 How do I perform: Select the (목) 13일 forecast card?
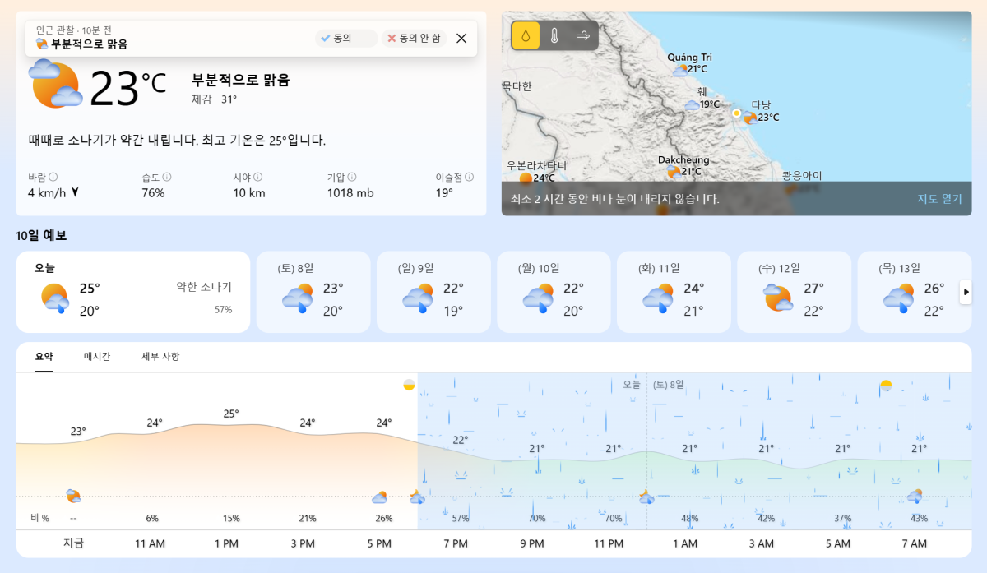[x=914, y=292]
